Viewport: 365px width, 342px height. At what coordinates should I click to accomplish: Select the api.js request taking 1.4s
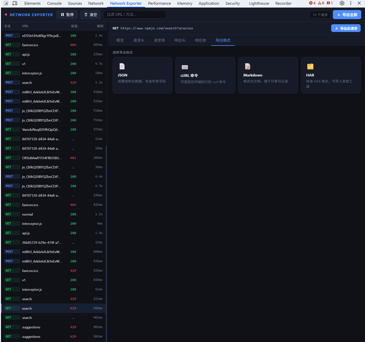pos(53,233)
